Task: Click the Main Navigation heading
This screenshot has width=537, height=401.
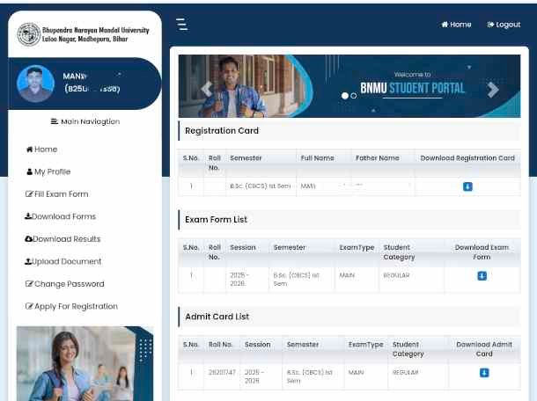Action: 85,122
